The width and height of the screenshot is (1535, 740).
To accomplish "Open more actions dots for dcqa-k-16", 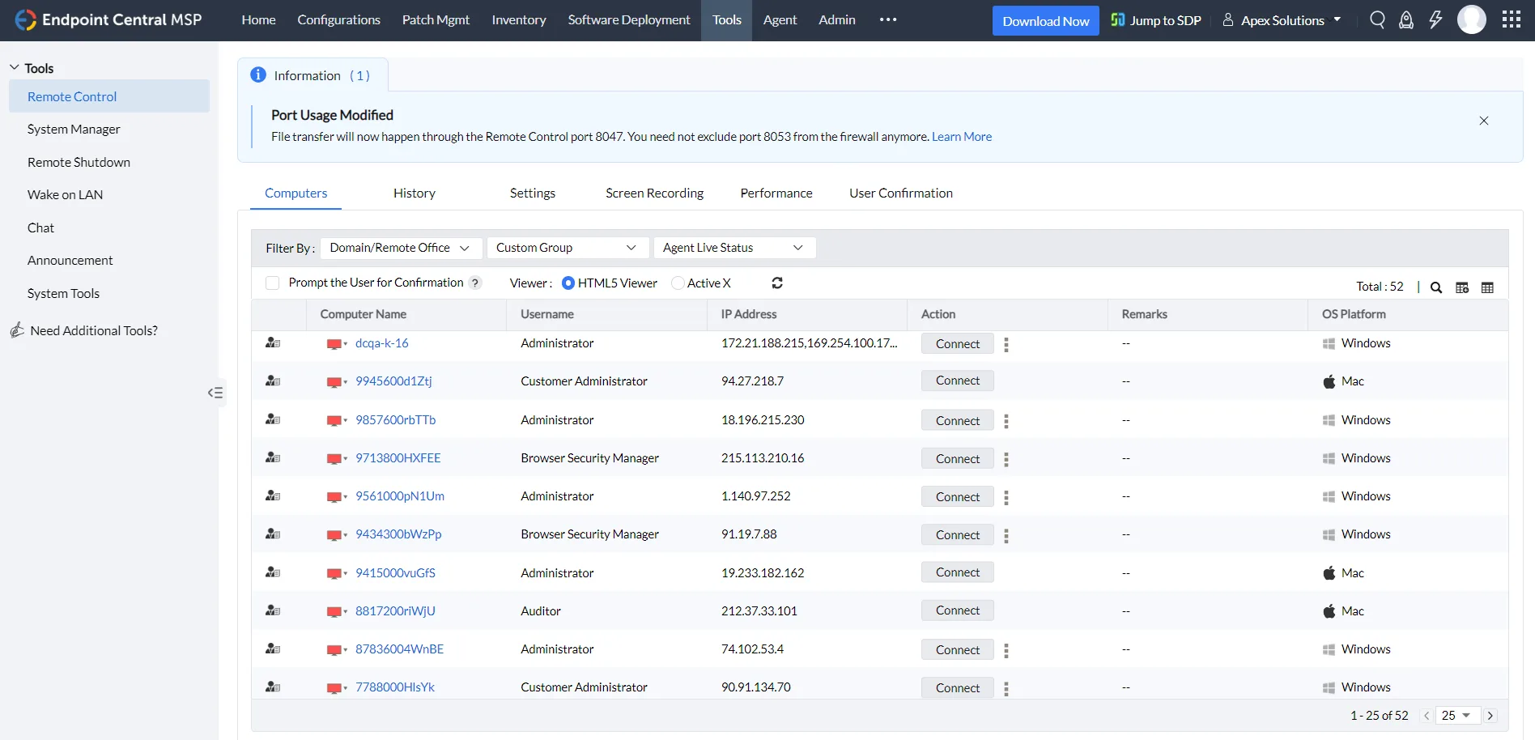I will coord(1006,345).
